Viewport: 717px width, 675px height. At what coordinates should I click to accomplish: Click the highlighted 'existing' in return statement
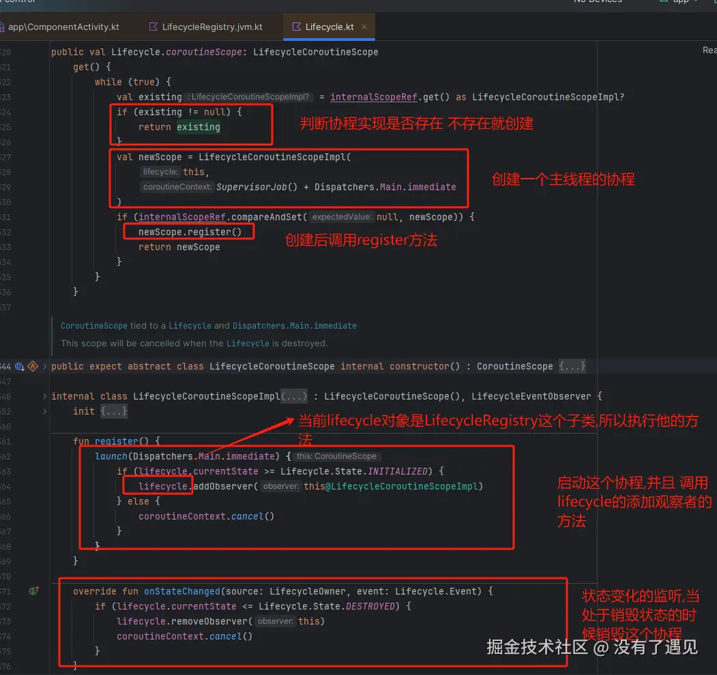[199, 127]
